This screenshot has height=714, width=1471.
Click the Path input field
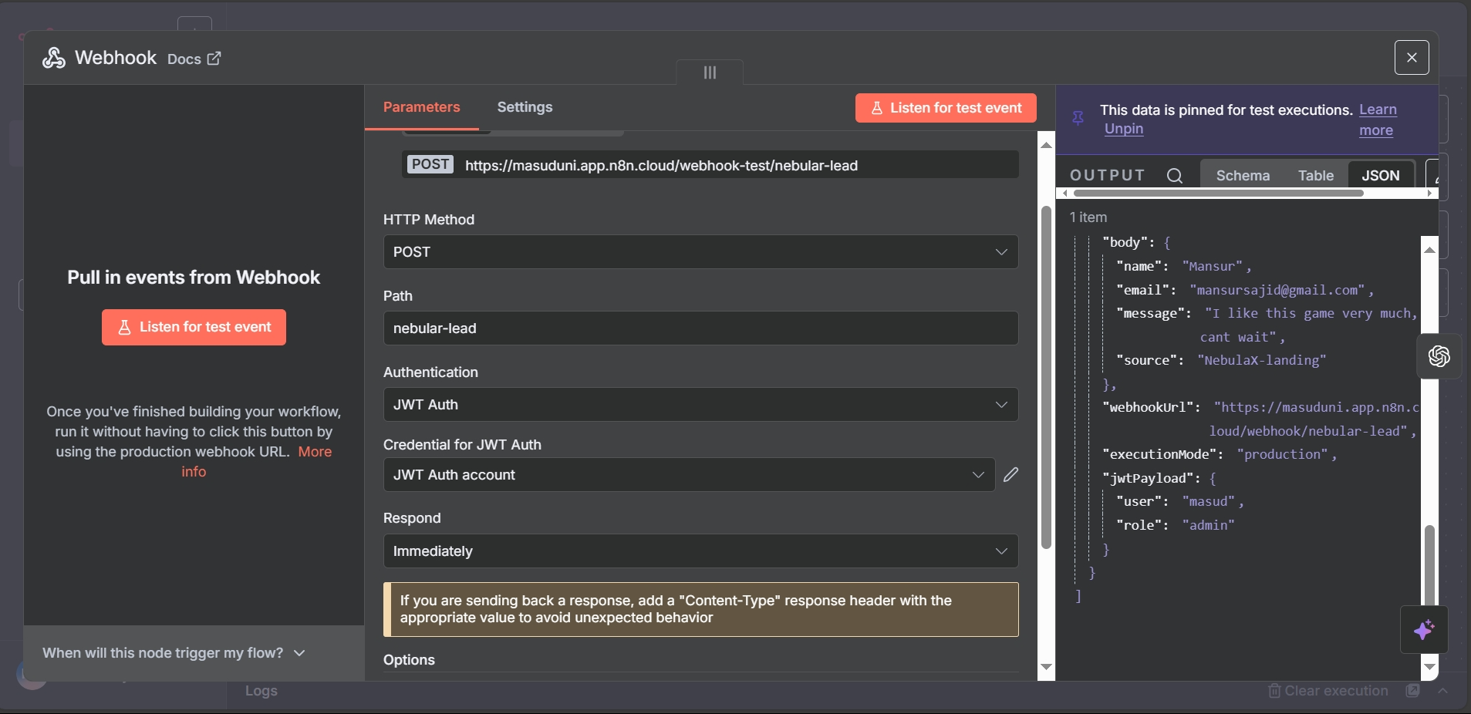pos(700,328)
